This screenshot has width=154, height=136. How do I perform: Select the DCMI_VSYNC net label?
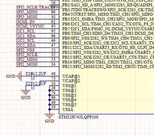[30, 26]
